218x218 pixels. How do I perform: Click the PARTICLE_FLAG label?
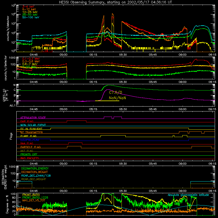click(x=31, y=147)
